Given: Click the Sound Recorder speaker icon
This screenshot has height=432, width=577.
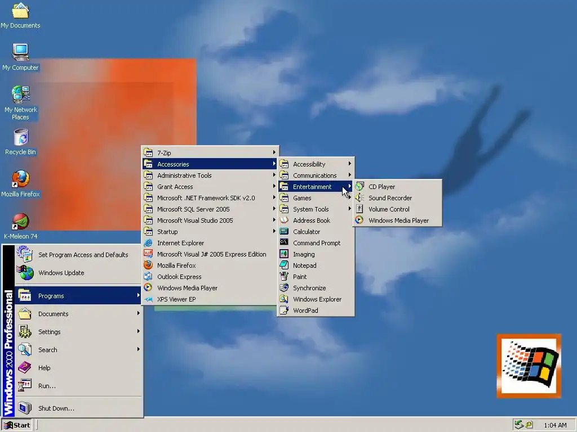Looking at the screenshot, I should [359, 197].
